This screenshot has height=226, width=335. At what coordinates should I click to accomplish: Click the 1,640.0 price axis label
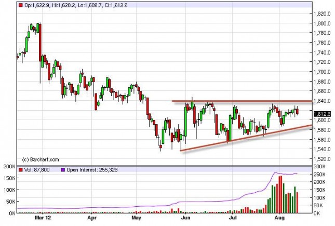pos(322,101)
